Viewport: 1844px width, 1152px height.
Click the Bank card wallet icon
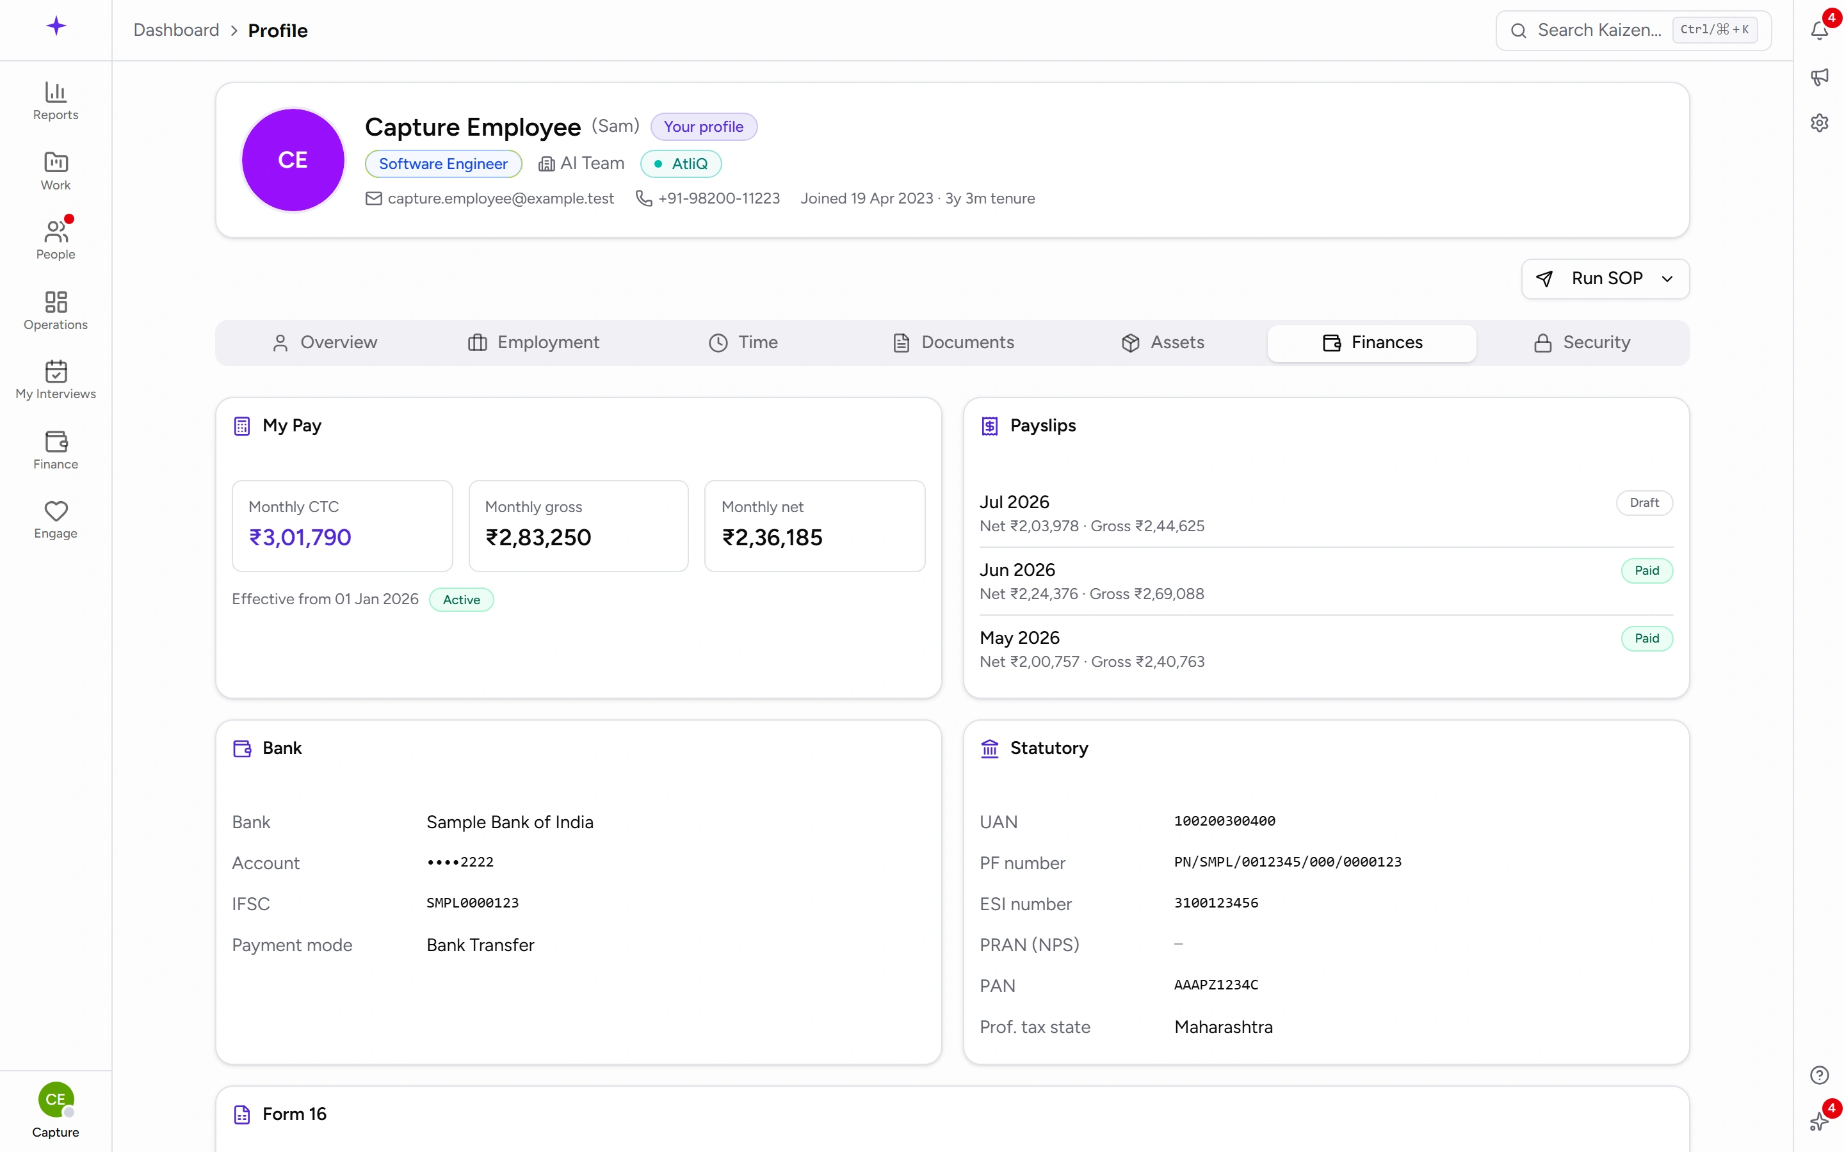tap(241, 748)
